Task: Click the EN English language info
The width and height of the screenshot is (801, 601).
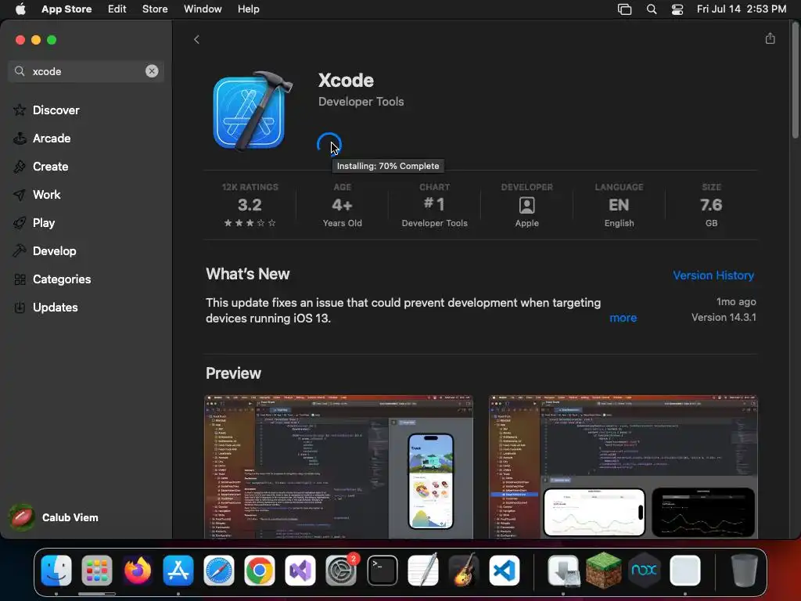Action: 619,206
